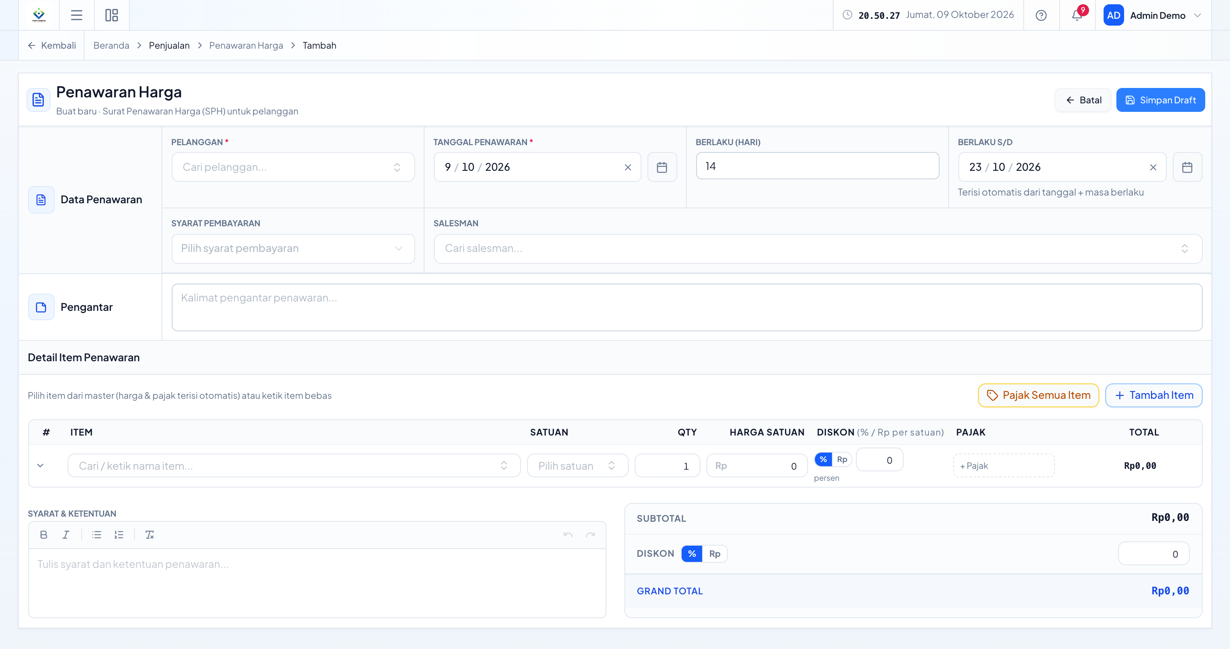Viewport: 1230px width, 649px height.
Task: Open the Admin Demo user menu
Action: pyautogui.click(x=1152, y=15)
